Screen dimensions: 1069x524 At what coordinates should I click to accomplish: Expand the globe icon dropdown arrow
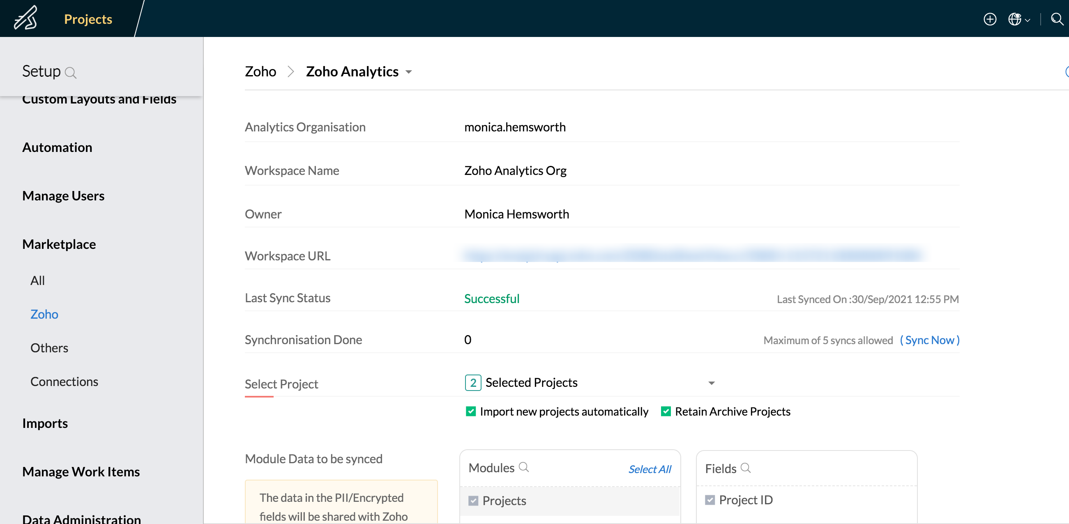[1028, 20]
